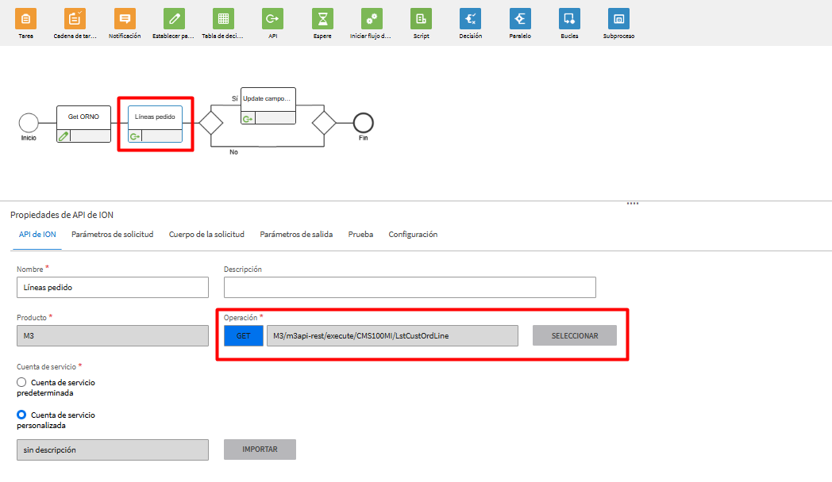Click the first decision diamond after Líneas pedido
The height and width of the screenshot is (482, 832).
point(211,123)
